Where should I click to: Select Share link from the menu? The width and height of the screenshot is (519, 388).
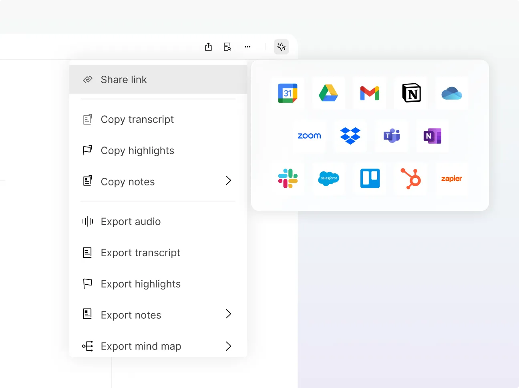pos(158,80)
